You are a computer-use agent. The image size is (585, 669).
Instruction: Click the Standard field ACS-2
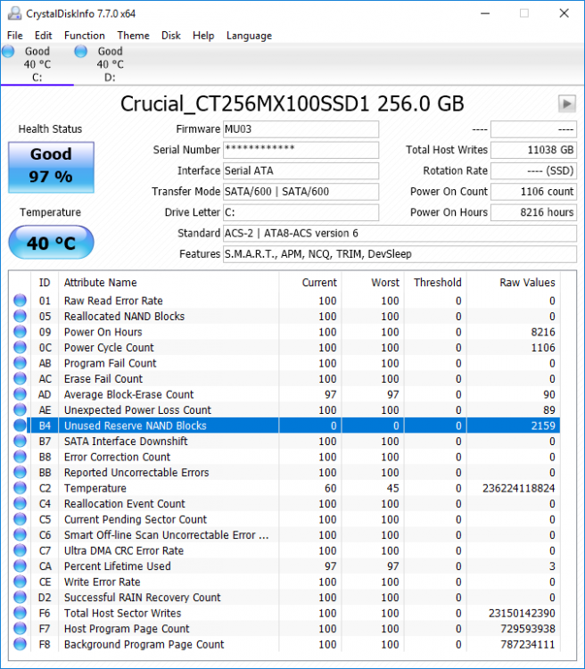coord(400,234)
